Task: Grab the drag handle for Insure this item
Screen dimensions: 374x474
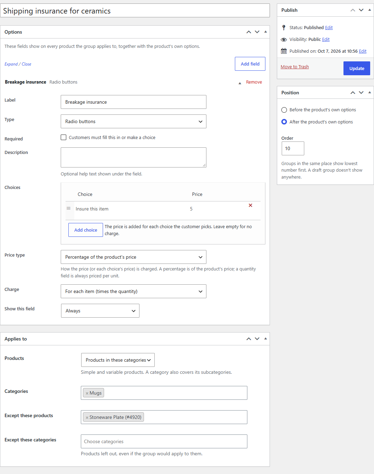Action: (x=69, y=208)
